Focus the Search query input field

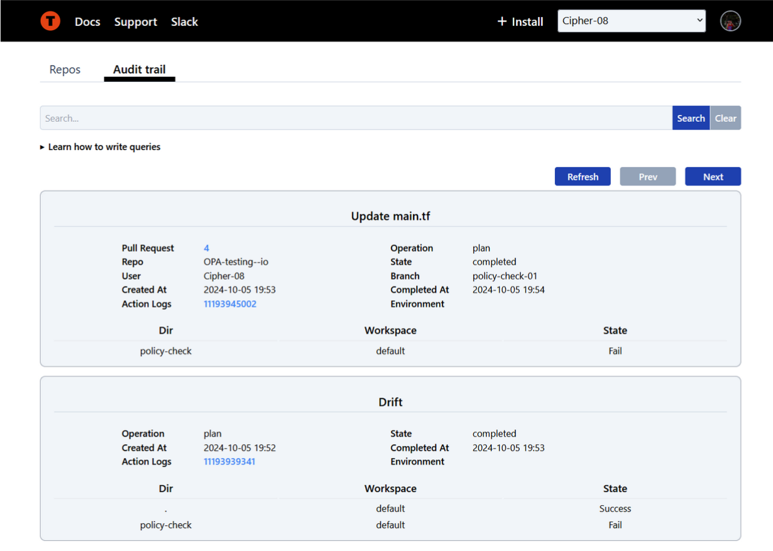[356, 118]
